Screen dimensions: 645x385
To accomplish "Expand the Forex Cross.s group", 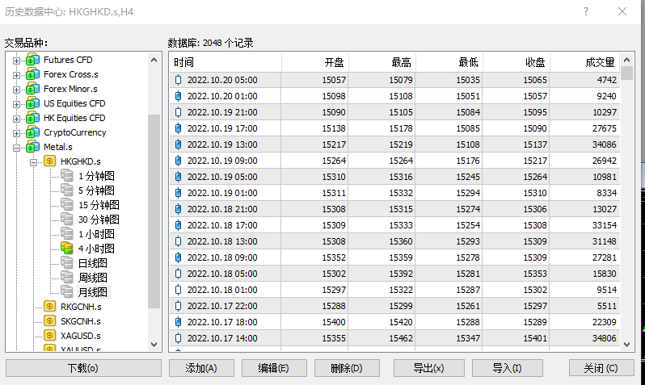I will [x=16, y=75].
